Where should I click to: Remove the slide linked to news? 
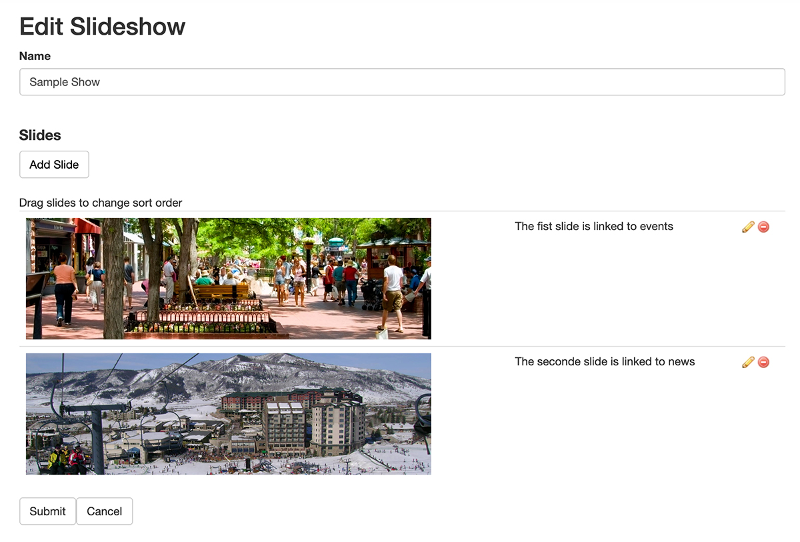[x=764, y=362]
